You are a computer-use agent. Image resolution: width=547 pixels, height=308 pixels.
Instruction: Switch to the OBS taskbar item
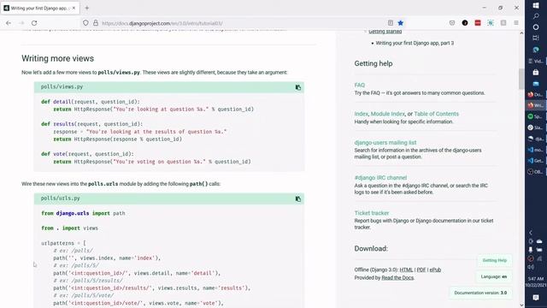tap(536, 171)
